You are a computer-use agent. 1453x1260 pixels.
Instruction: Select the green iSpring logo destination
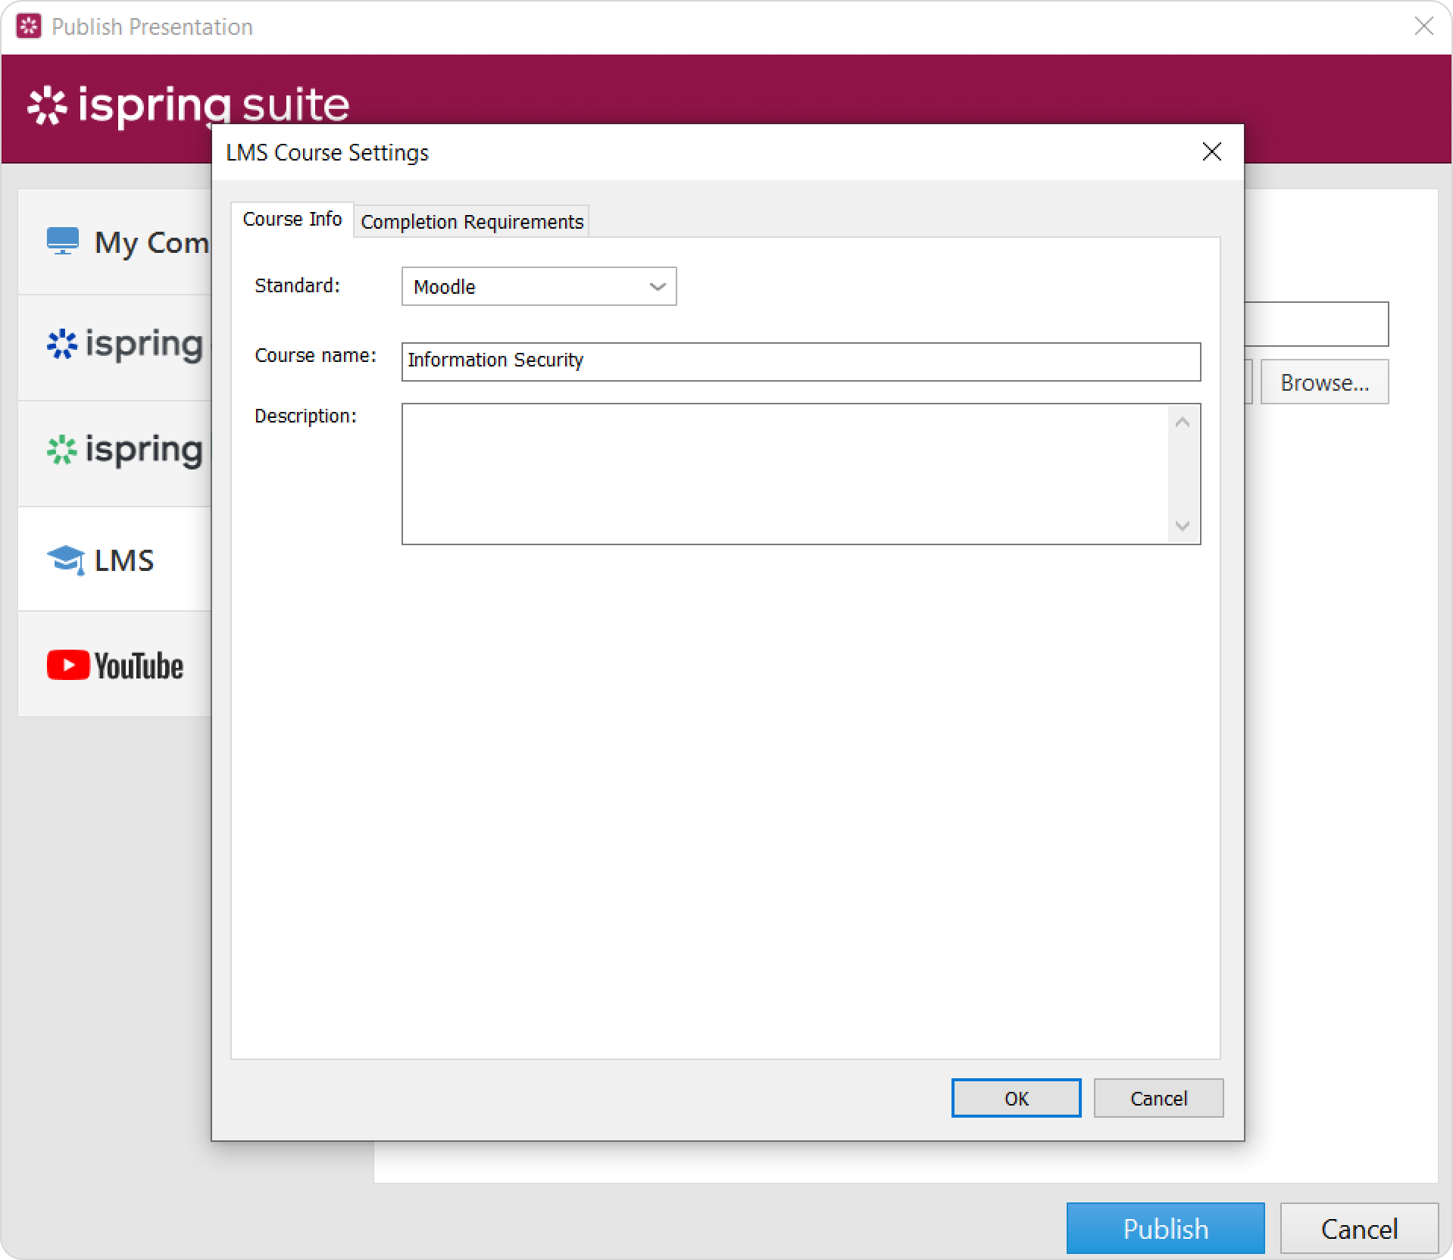tap(124, 451)
